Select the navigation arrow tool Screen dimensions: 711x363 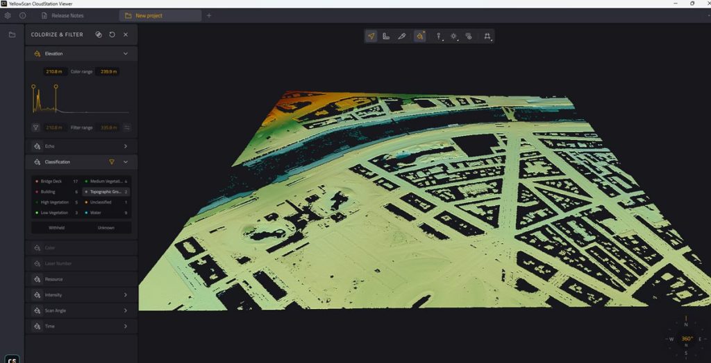(x=371, y=36)
